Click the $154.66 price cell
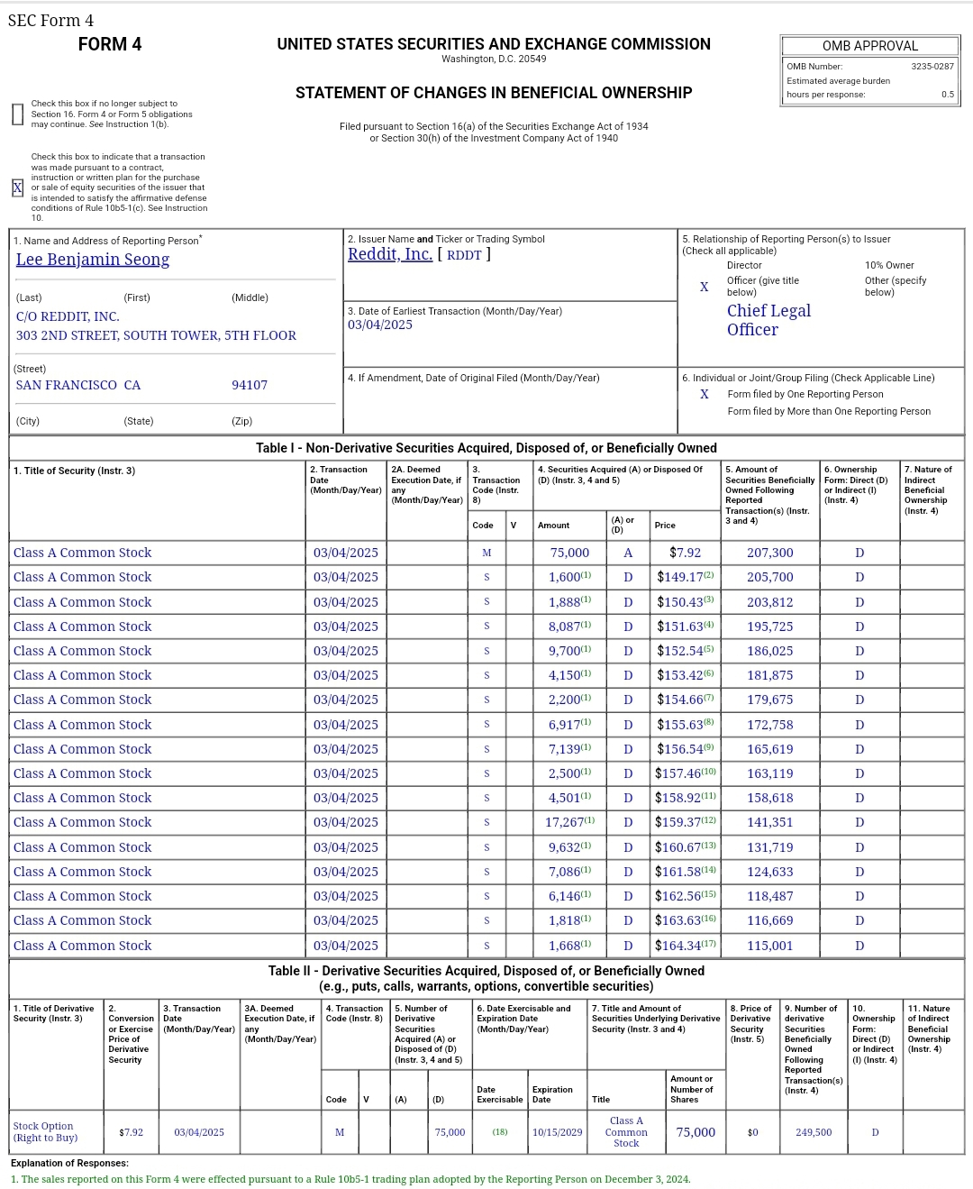This screenshot has height=1189, width=973. tap(686, 700)
